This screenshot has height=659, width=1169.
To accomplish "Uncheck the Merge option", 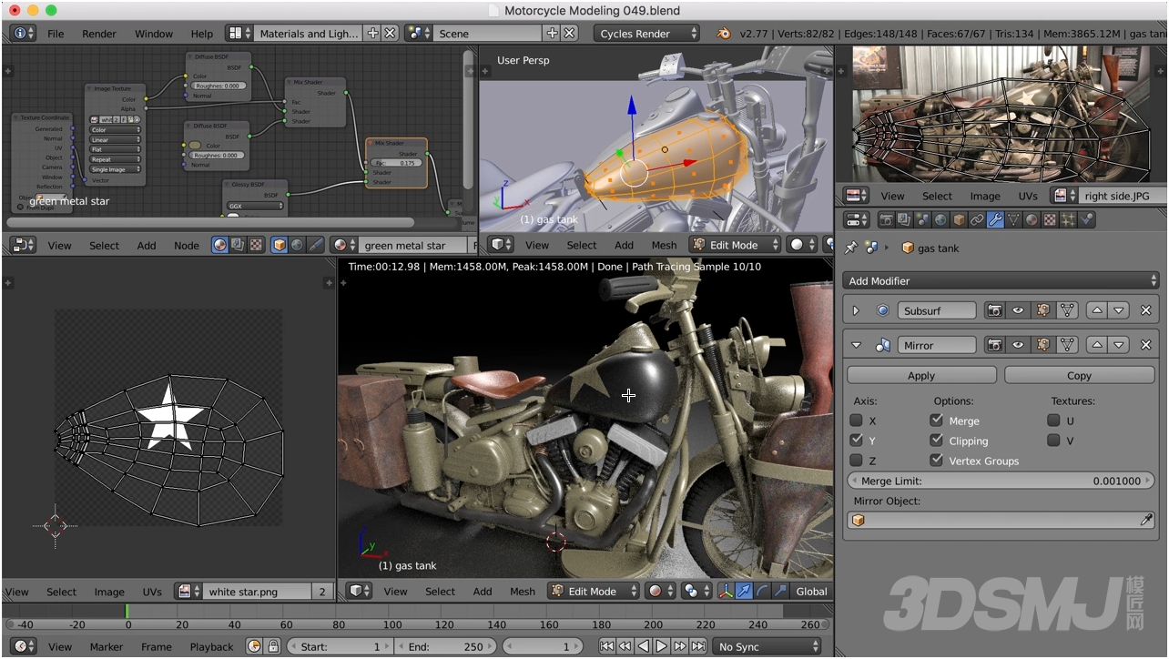I will pyautogui.click(x=936, y=421).
